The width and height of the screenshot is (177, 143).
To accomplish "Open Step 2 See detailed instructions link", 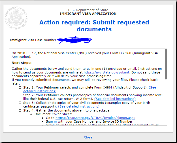I will click(x=115, y=99).
